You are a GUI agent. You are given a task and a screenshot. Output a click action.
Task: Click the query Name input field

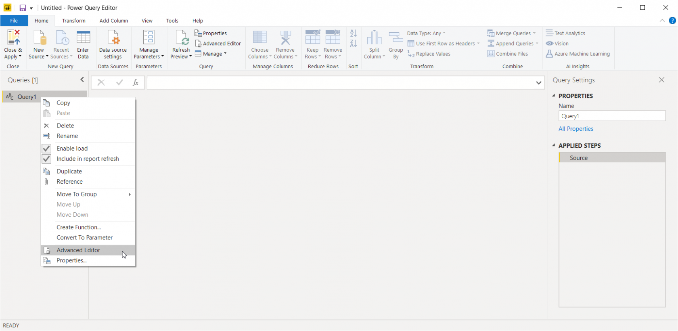click(x=612, y=116)
